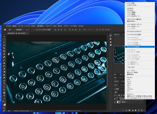Hide the 楕円形 1 layer eye

(x=115, y=102)
